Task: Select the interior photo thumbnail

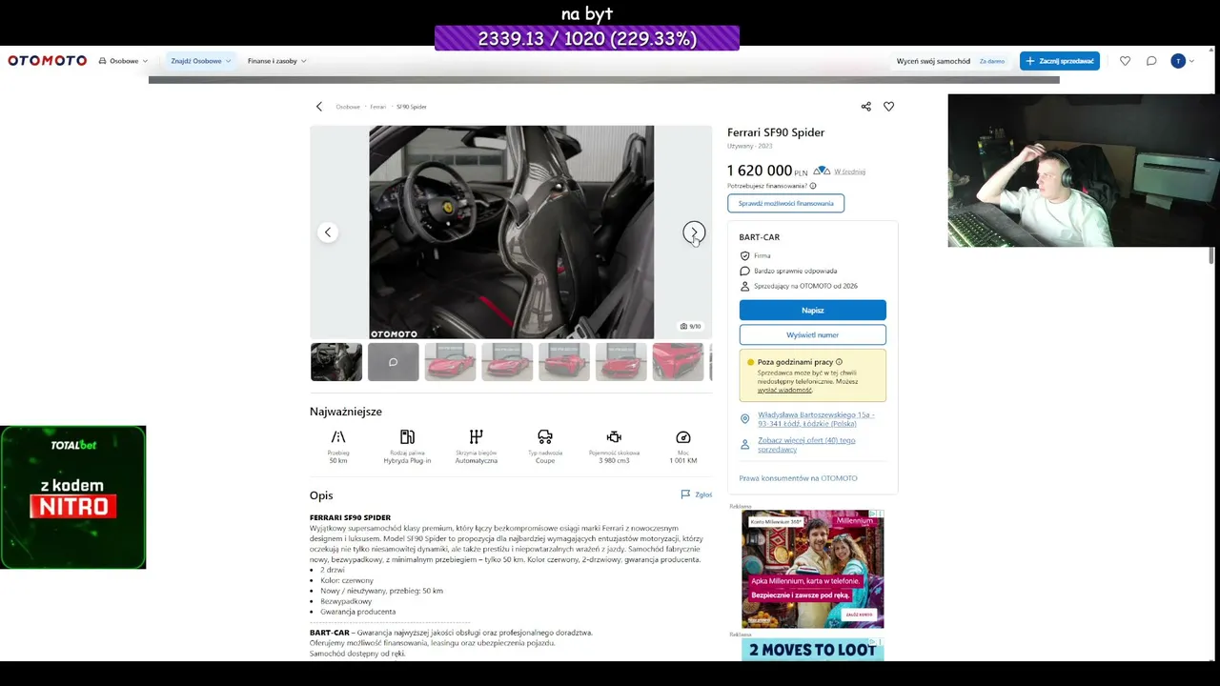Action: click(x=336, y=362)
